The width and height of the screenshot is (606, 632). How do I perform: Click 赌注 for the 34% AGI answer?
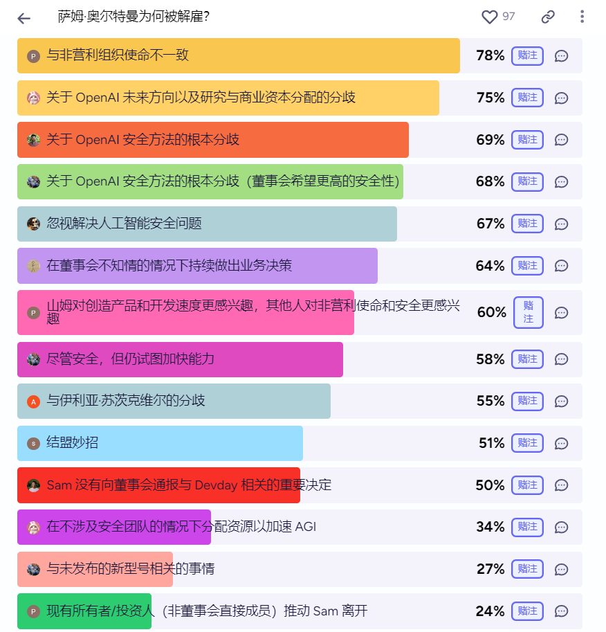(527, 527)
